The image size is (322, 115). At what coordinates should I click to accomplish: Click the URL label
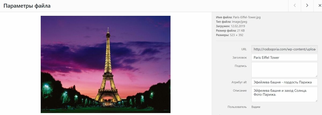coord(244,49)
